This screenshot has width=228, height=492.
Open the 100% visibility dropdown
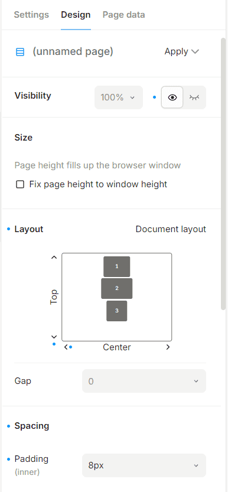click(x=119, y=97)
